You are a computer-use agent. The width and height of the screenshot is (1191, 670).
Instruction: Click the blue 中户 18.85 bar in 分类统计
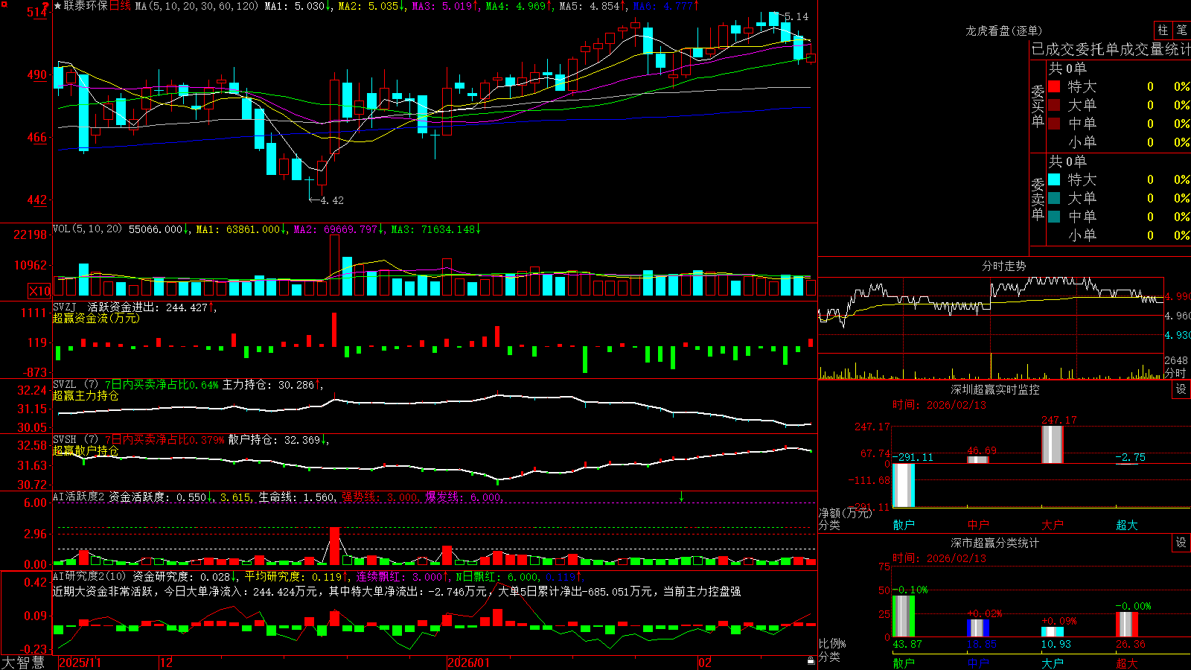pyautogui.click(x=978, y=628)
